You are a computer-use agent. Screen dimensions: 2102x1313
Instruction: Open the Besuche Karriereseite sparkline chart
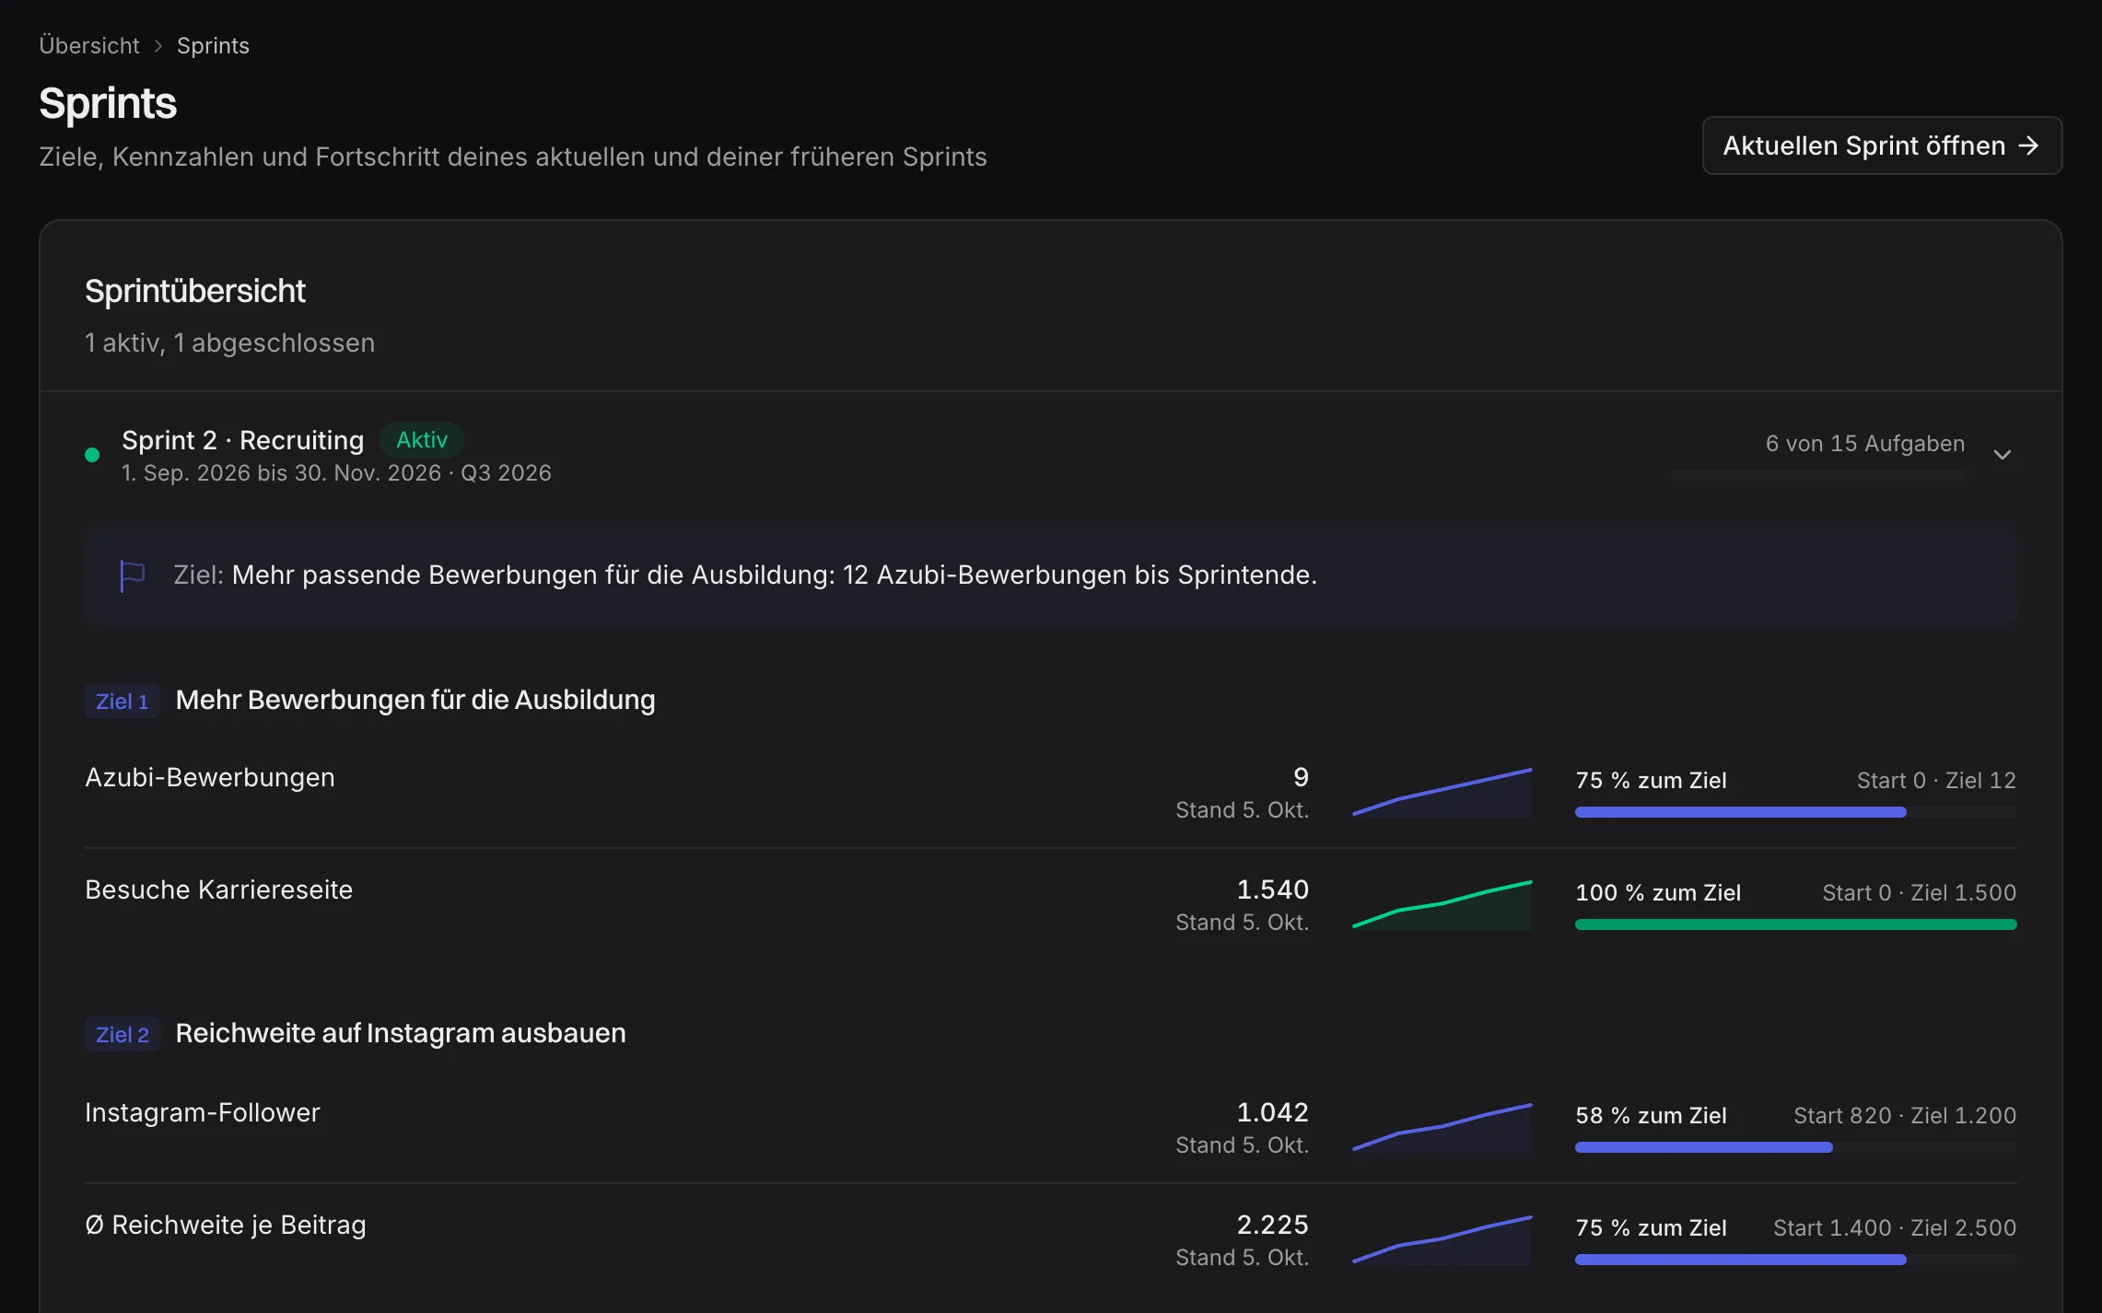pos(1442,904)
